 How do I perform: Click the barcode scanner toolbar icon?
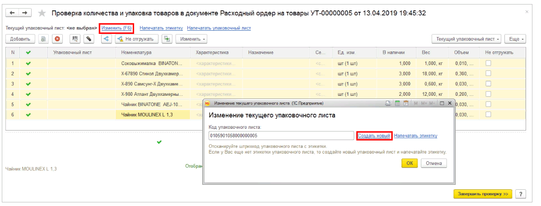click(89, 39)
